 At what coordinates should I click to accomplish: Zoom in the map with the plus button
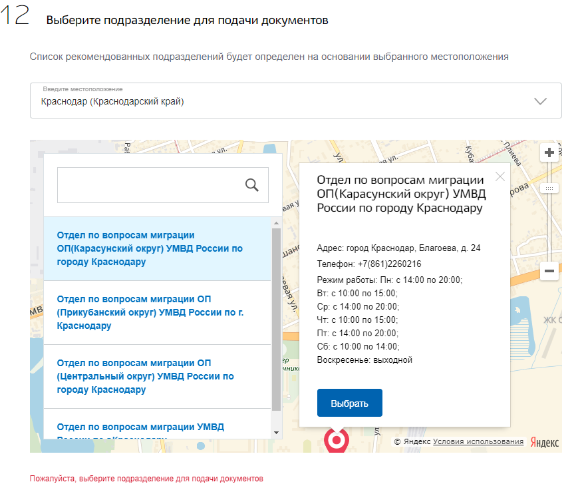pos(549,152)
